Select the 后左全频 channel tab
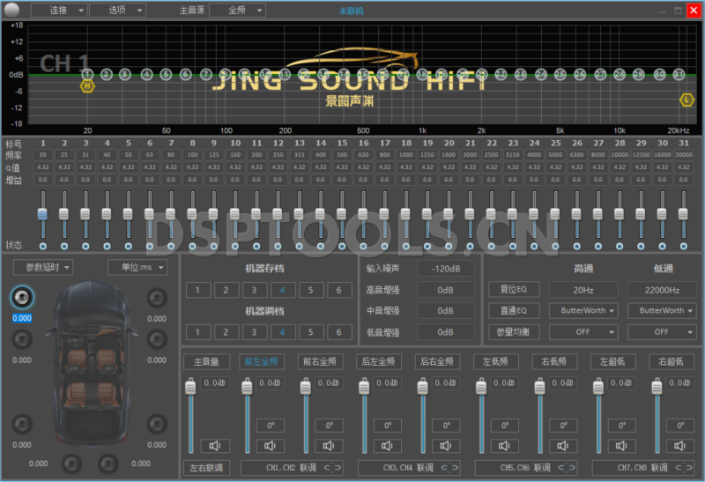The width and height of the screenshot is (705, 482). 378,361
